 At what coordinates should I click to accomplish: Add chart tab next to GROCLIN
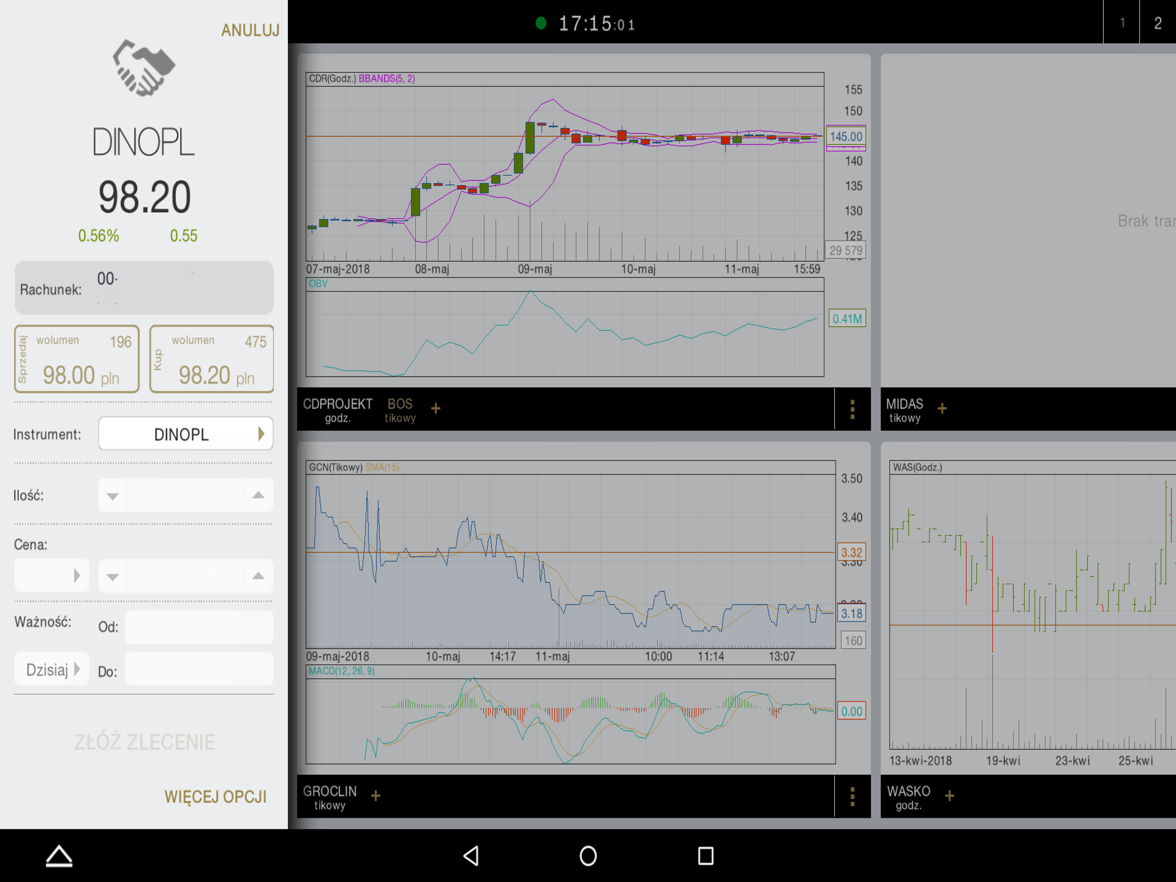(375, 796)
